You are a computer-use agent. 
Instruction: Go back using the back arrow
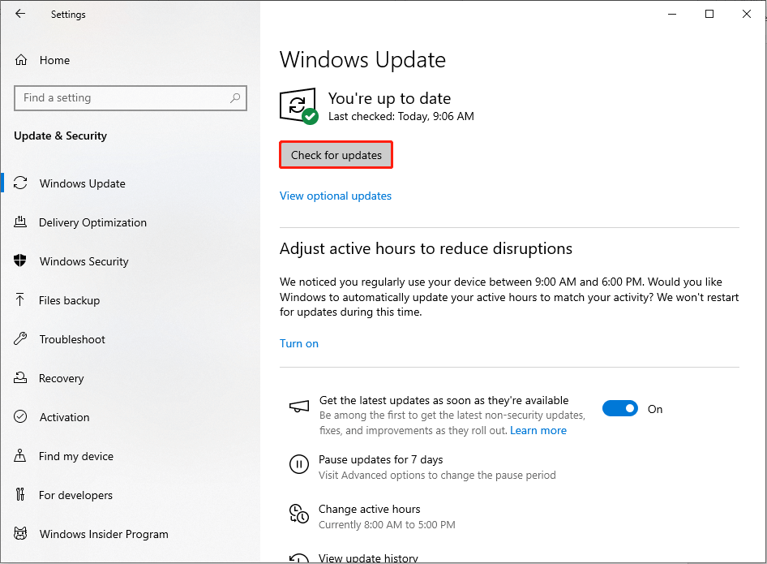(x=20, y=14)
